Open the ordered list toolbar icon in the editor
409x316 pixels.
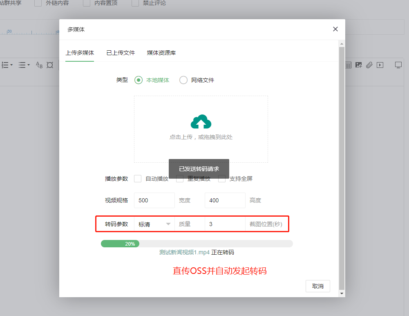(x=5, y=65)
